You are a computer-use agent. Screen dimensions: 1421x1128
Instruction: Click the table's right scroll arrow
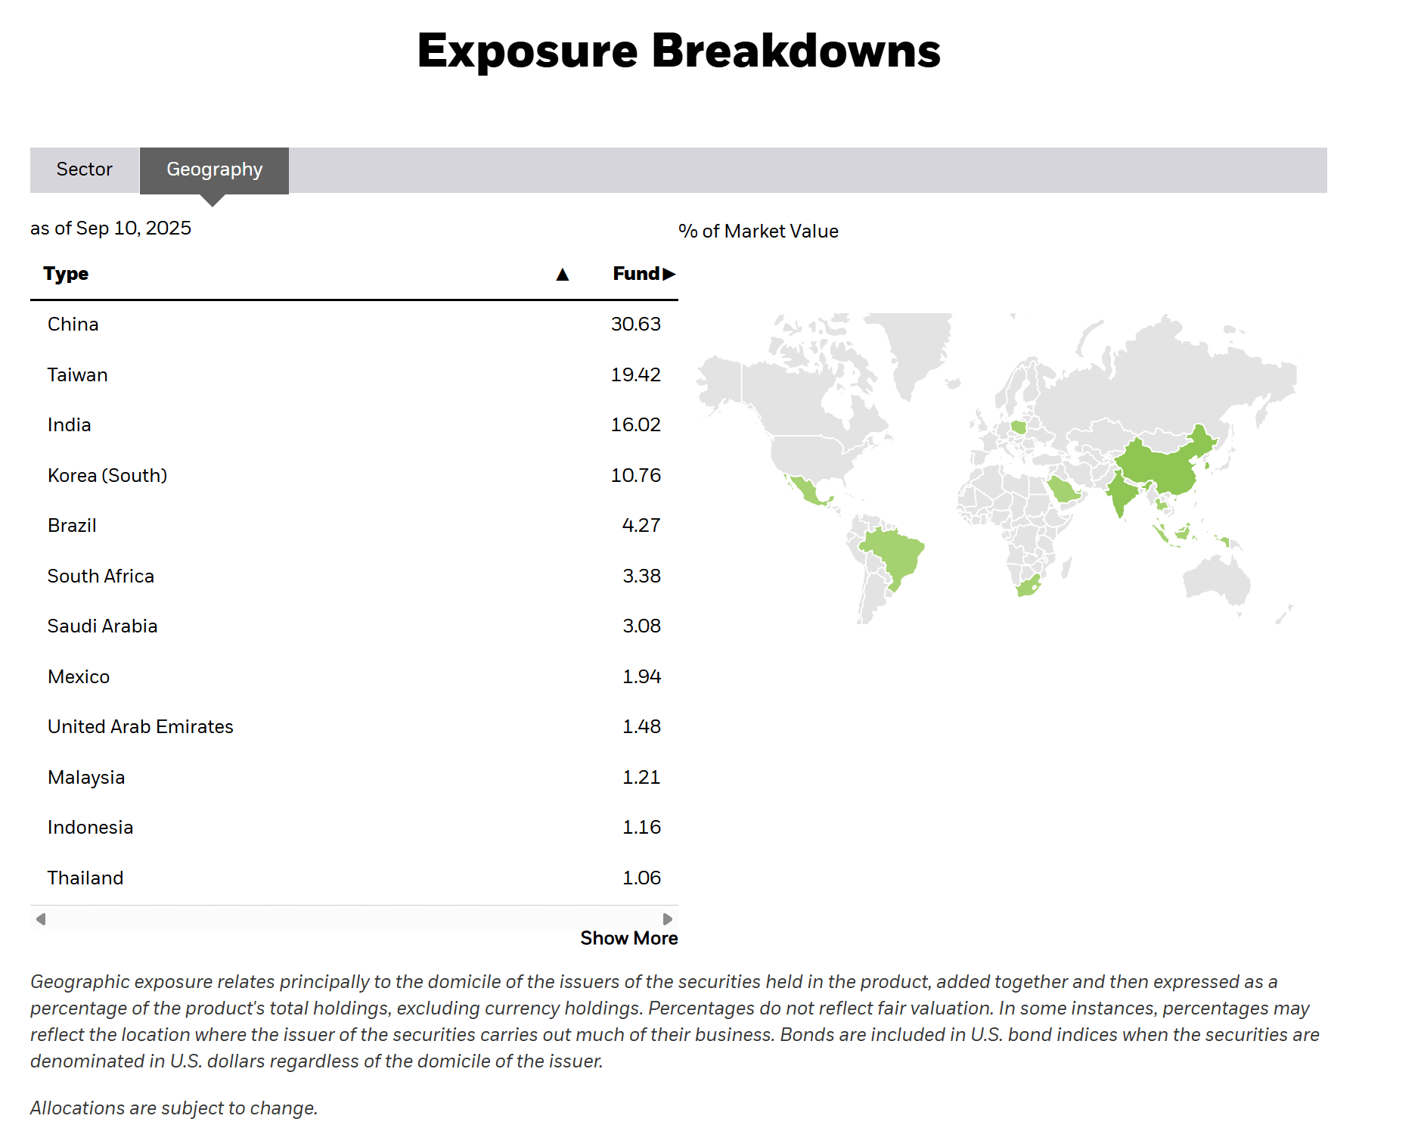[x=667, y=919]
